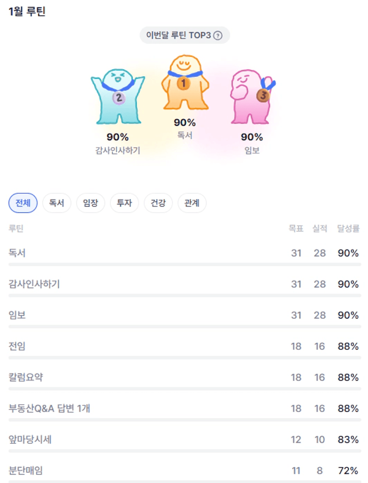The width and height of the screenshot is (368, 483).
Task: Click the 칼럼요약 routine row
Action: coord(26,377)
